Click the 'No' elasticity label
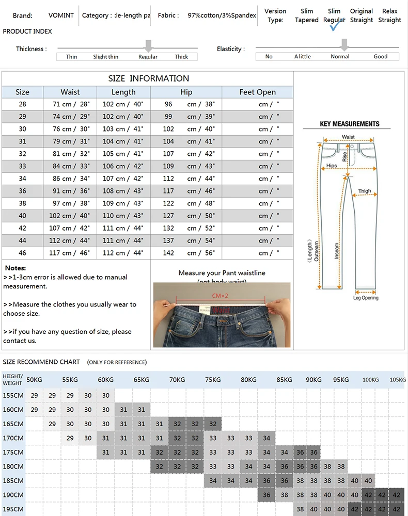This screenshot has width=408, height=516. [269, 56]
